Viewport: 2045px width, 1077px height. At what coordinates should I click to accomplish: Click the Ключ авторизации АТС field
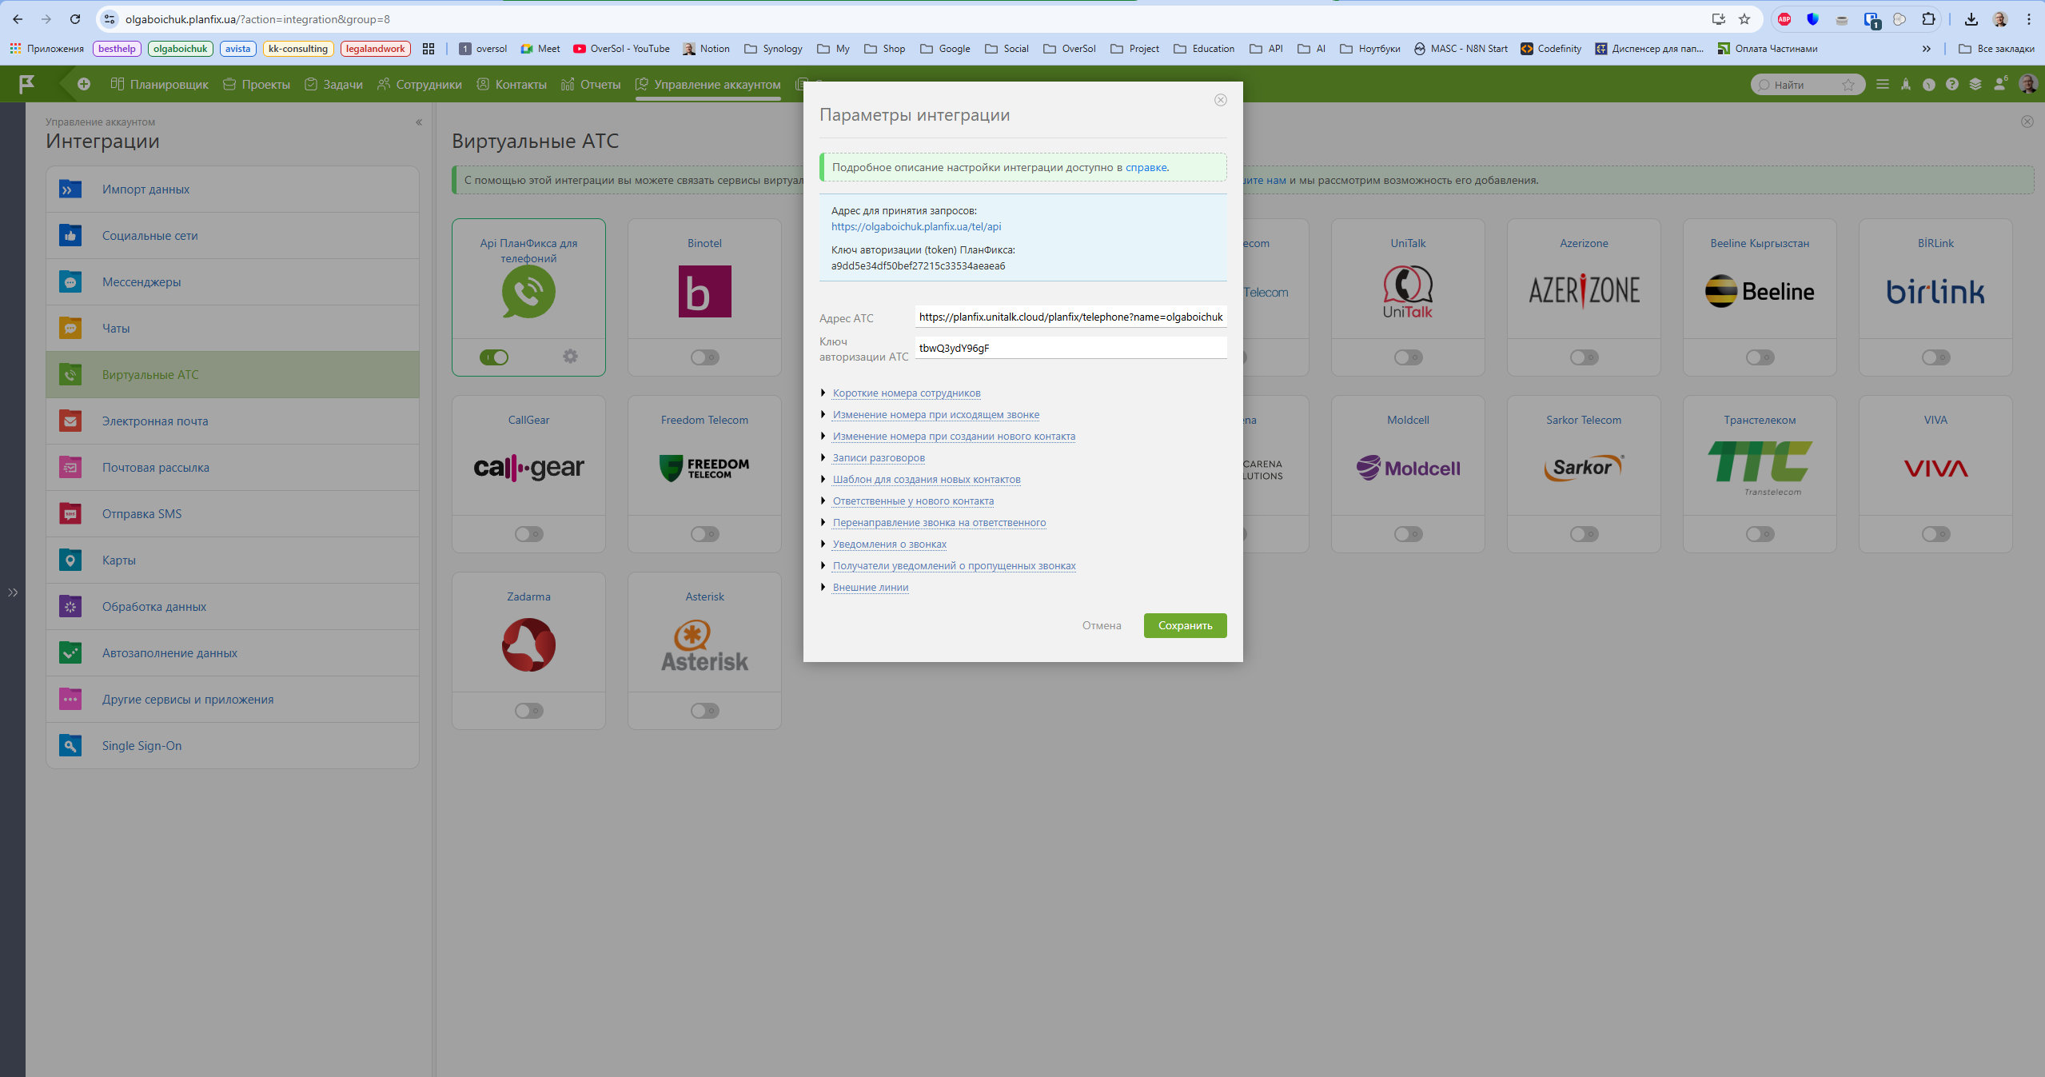pyautogui.click(x=1070, y=348)
